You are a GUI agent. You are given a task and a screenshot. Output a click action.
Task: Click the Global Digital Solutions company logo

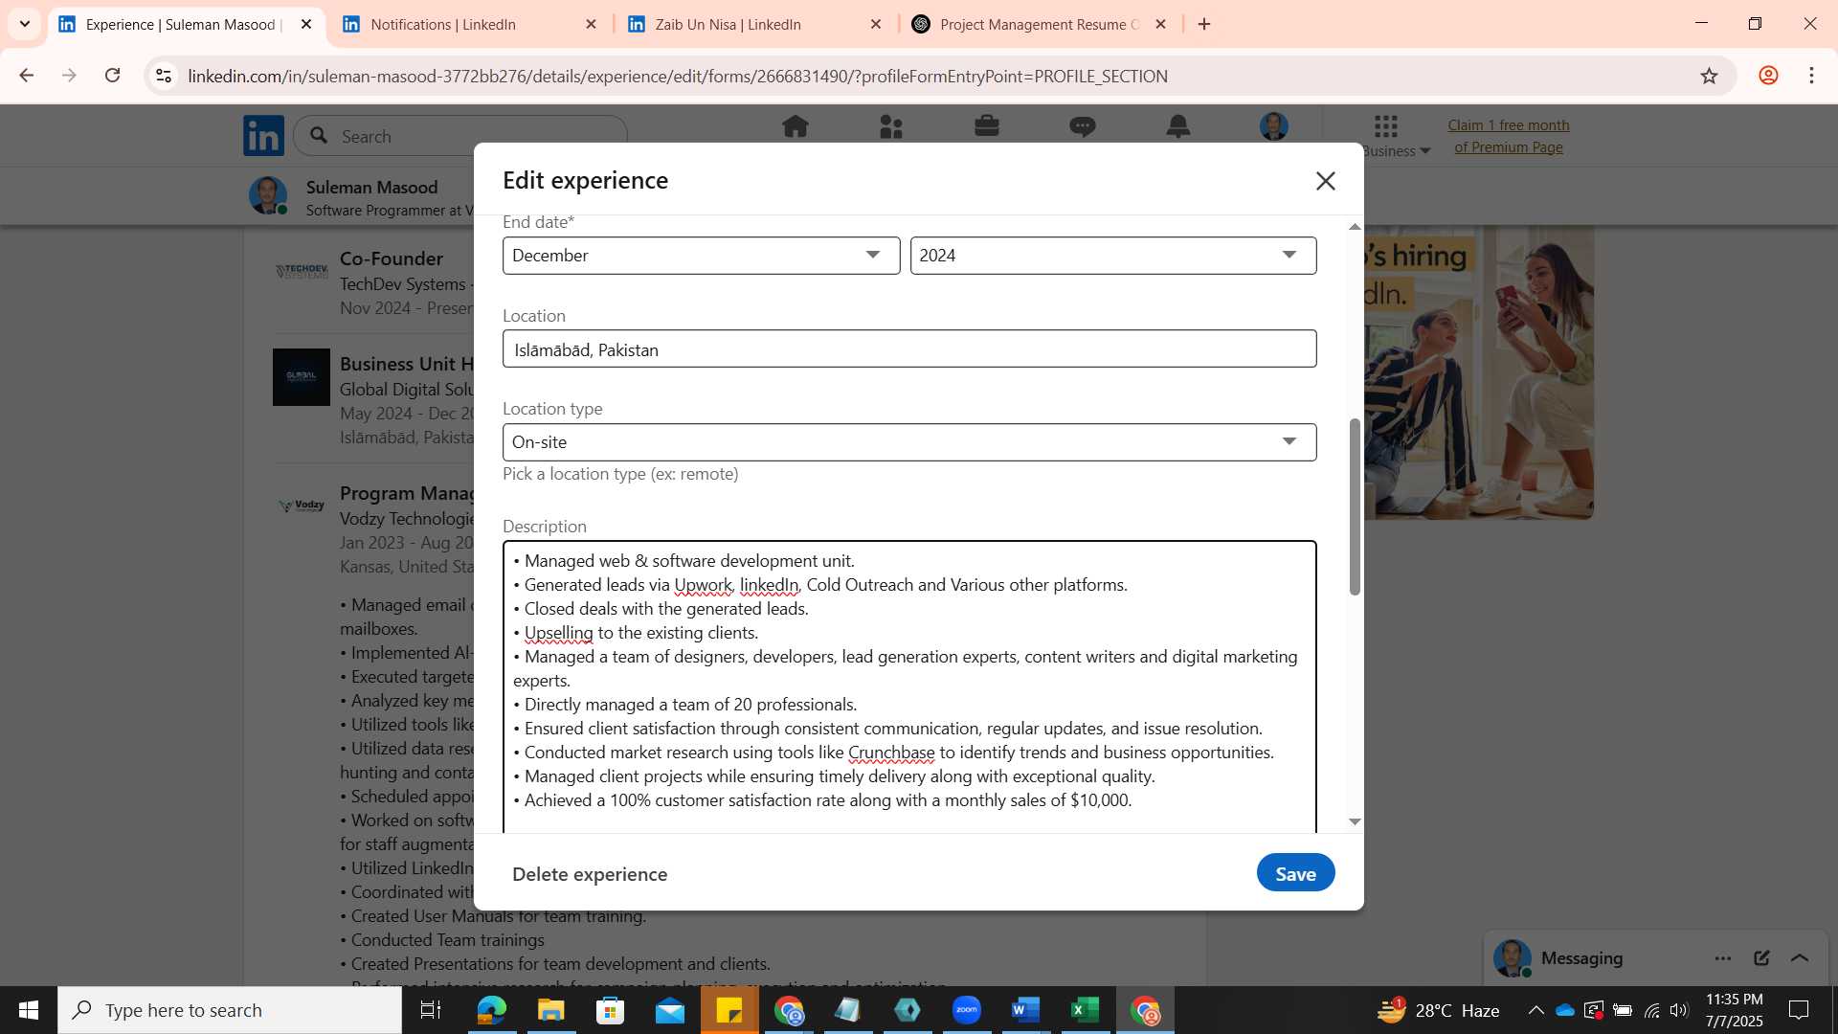[302, 377]
